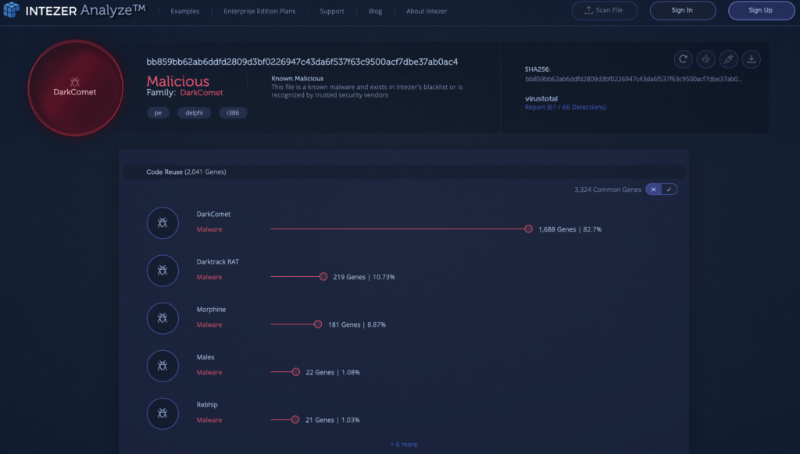The height and width of the screenshot is (454, 800).
Task: Select the X side of Common Genes toggle
Action: 654,189
